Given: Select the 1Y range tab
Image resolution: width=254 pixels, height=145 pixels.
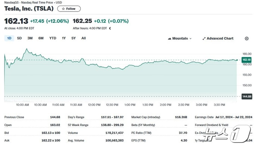Looking at the screenshot, I should click(63, 38).
